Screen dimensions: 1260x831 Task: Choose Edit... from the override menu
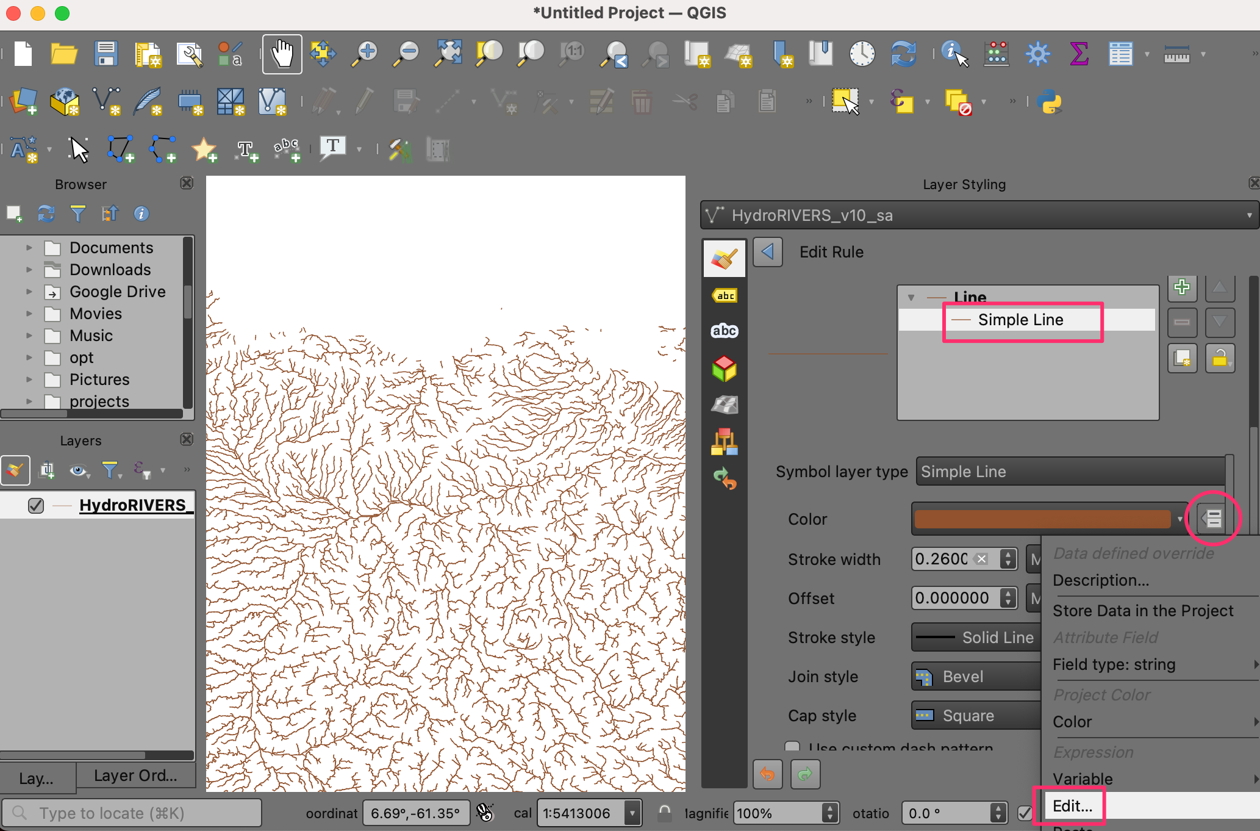(x=1072, y=805)
